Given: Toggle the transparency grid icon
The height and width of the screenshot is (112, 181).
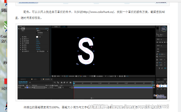Looking at the screenshot, I should pyautogui.click(x=95, y=76).
